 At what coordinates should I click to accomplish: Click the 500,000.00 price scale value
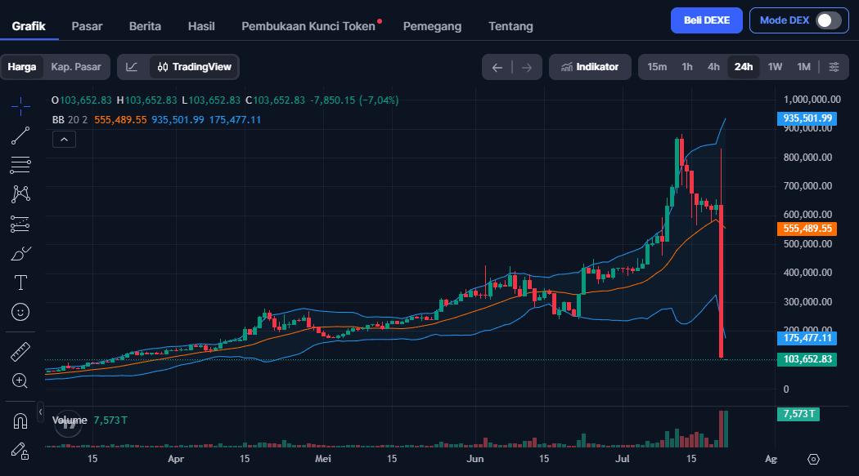pos(807,244)
